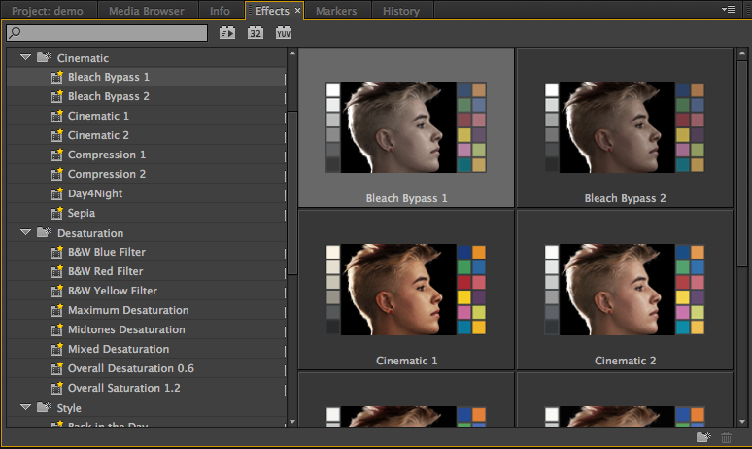Image resolution: width=752 pixels, height=449 pixels.
Task: Open the Markers tab
Action: pyautogui.click(x=336, y=11)
